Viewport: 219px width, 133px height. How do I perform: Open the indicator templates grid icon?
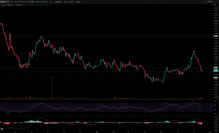[65, 2]
